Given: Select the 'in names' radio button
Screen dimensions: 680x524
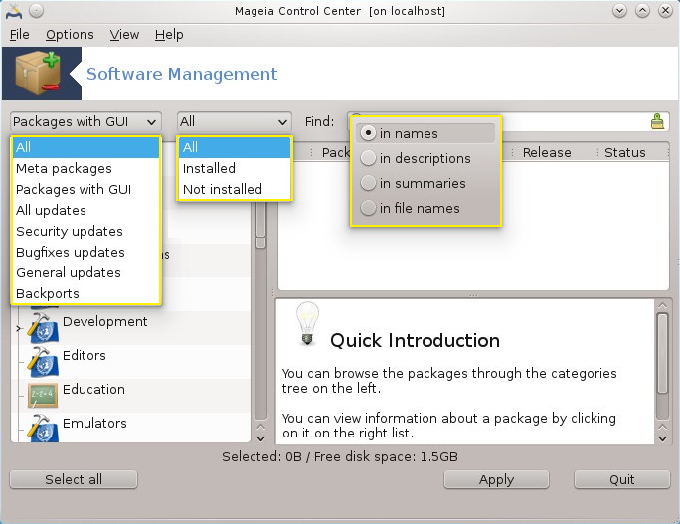Looking at the screenshot, I should 368,133.
